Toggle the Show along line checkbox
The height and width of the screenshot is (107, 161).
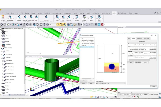[x=150, y=94]
